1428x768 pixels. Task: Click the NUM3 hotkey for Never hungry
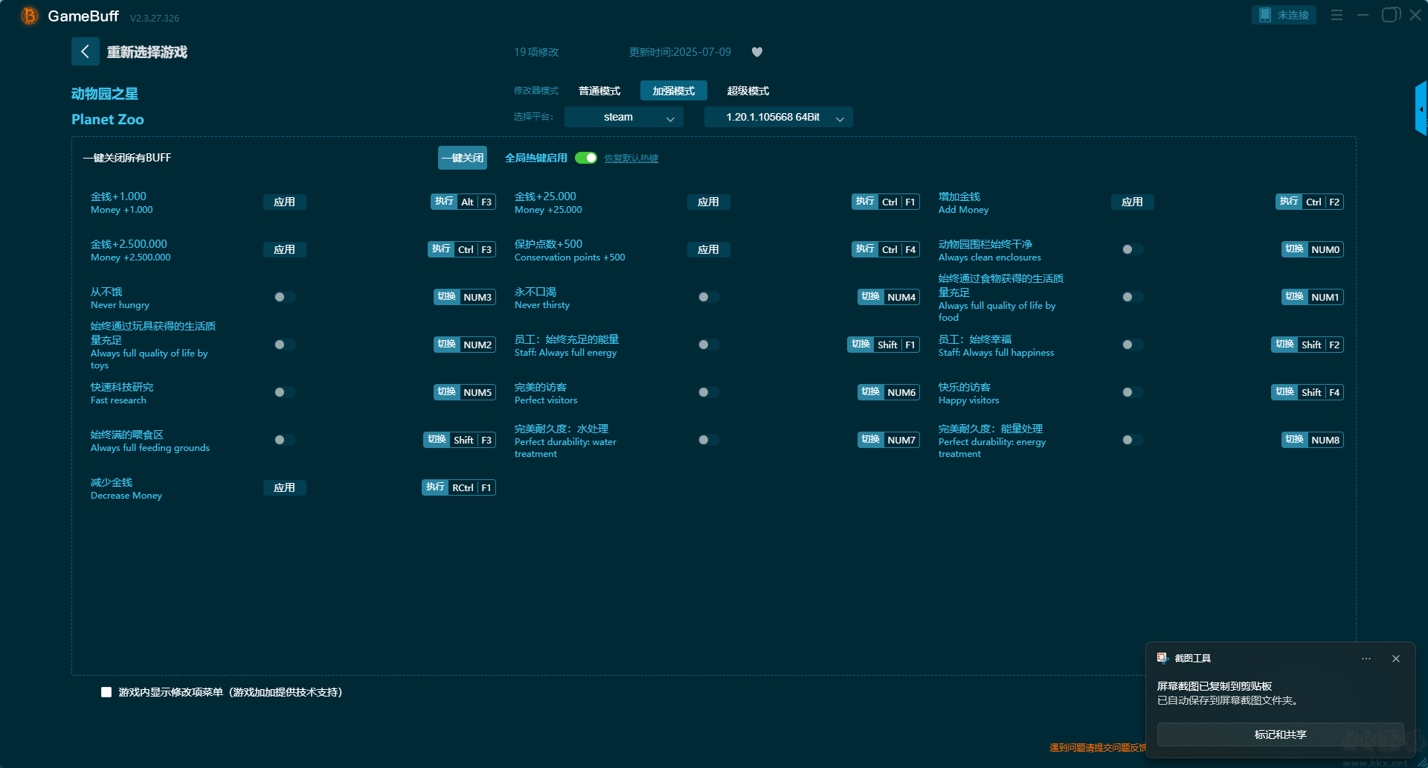(x=464, y=297)
